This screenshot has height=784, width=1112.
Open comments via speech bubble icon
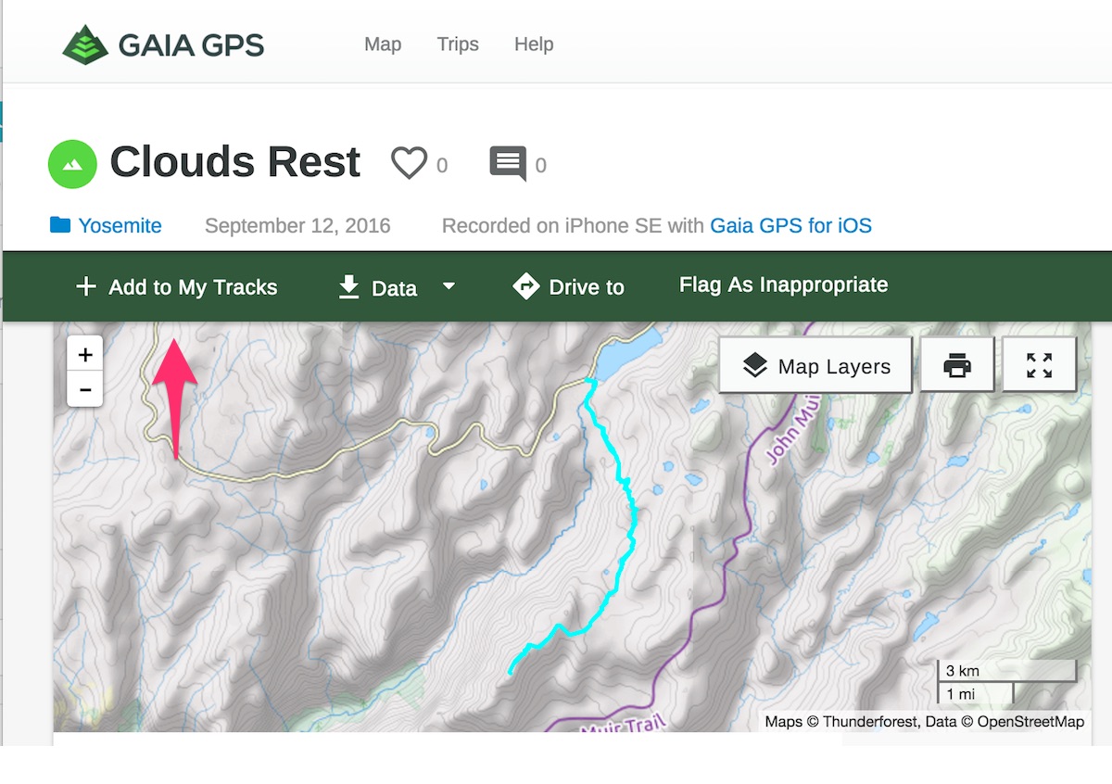click(x=508, y=164)
